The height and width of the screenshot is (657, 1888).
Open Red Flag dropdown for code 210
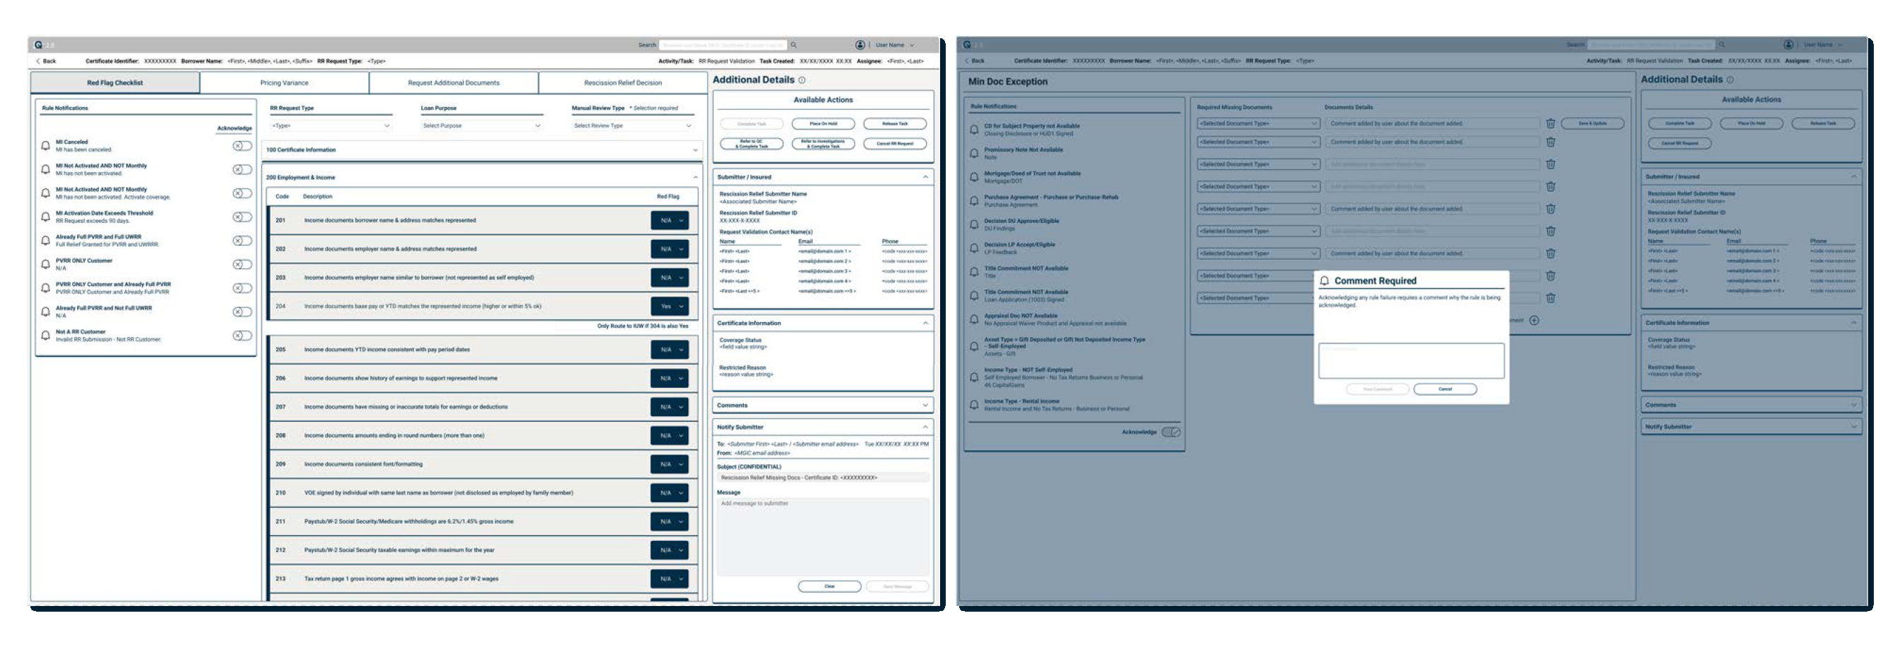tap(670, 493)
